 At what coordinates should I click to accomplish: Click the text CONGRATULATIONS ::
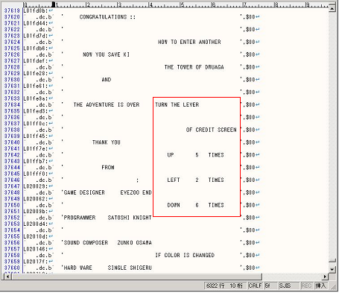click(107, 17)
